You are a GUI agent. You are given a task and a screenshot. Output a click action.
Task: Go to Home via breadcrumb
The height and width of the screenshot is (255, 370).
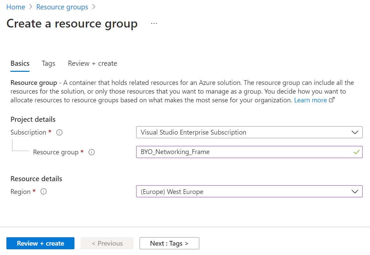(x=16, y=7)
